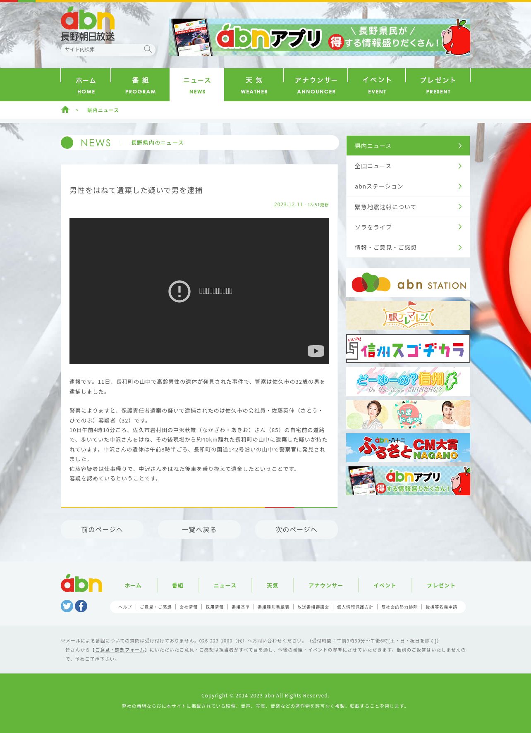Viewport: 531px width, 733px height.
Task: Click the footer ホーム link
Action: point(133,585)
